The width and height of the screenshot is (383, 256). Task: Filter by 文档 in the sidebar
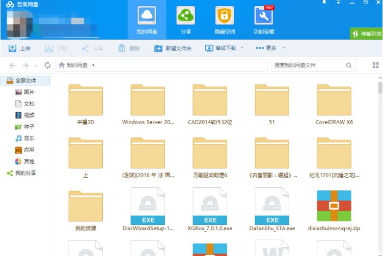point(24,104)
